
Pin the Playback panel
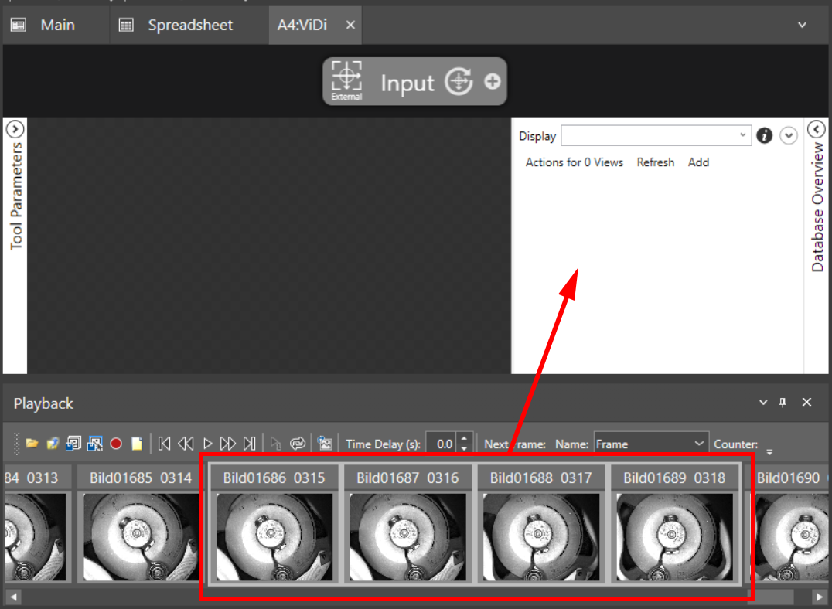point(783,403)
